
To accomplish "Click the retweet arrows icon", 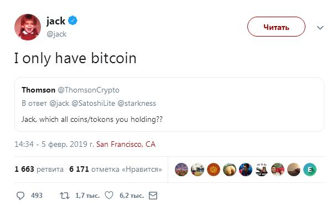I will coord(65,196).
